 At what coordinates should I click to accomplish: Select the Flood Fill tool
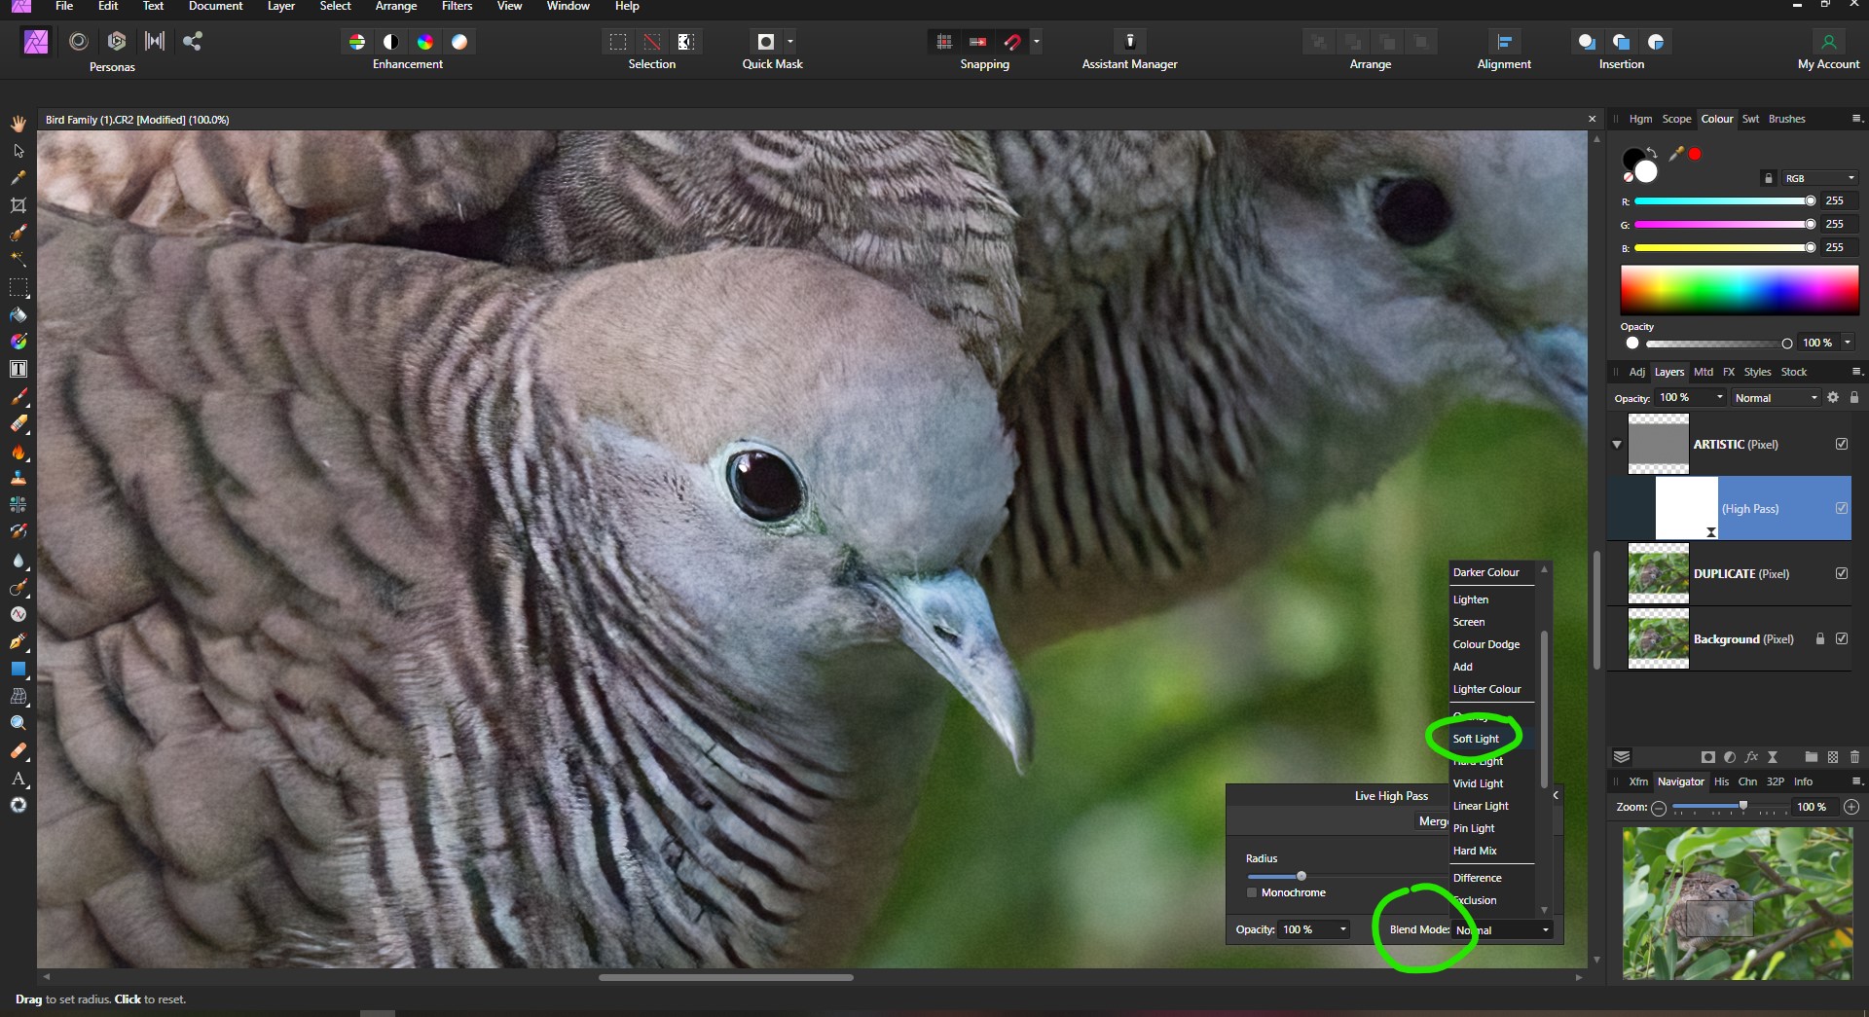click(18, 315)
